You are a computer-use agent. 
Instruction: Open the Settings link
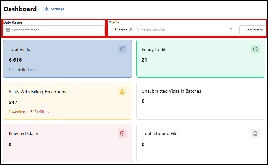57,9
